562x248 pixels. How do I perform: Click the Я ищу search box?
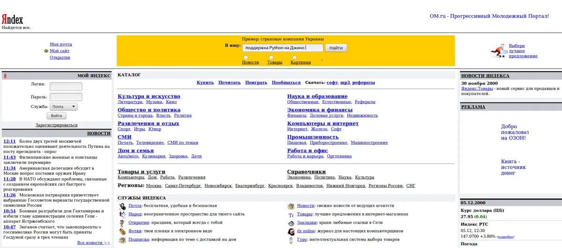pos(283,48)
